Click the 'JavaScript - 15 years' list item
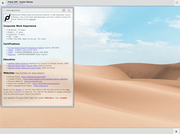The height and width of the screenshot is (134, 180). coord(17,30)
